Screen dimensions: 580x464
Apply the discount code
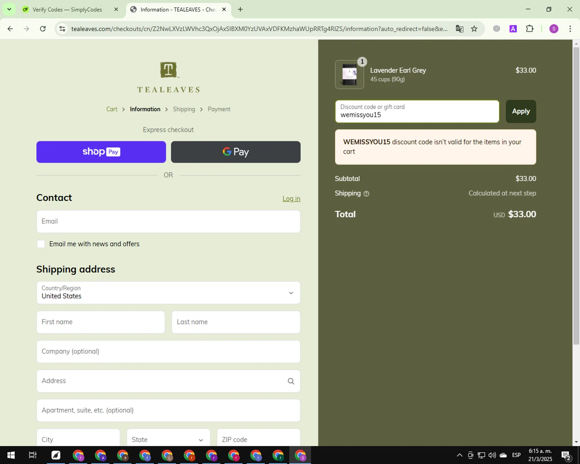coord(521,111)
